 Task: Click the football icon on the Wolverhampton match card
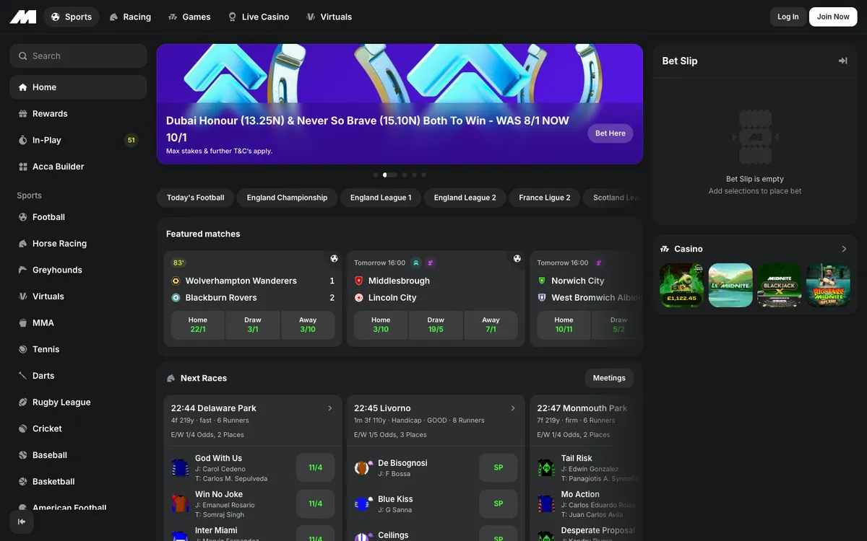coord(334,258)
